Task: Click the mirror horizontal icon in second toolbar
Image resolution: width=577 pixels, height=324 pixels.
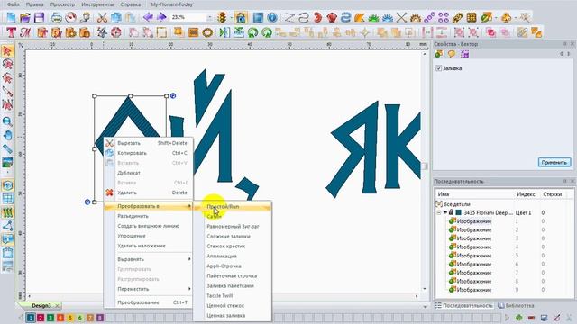Action: (x=224, y=32)
